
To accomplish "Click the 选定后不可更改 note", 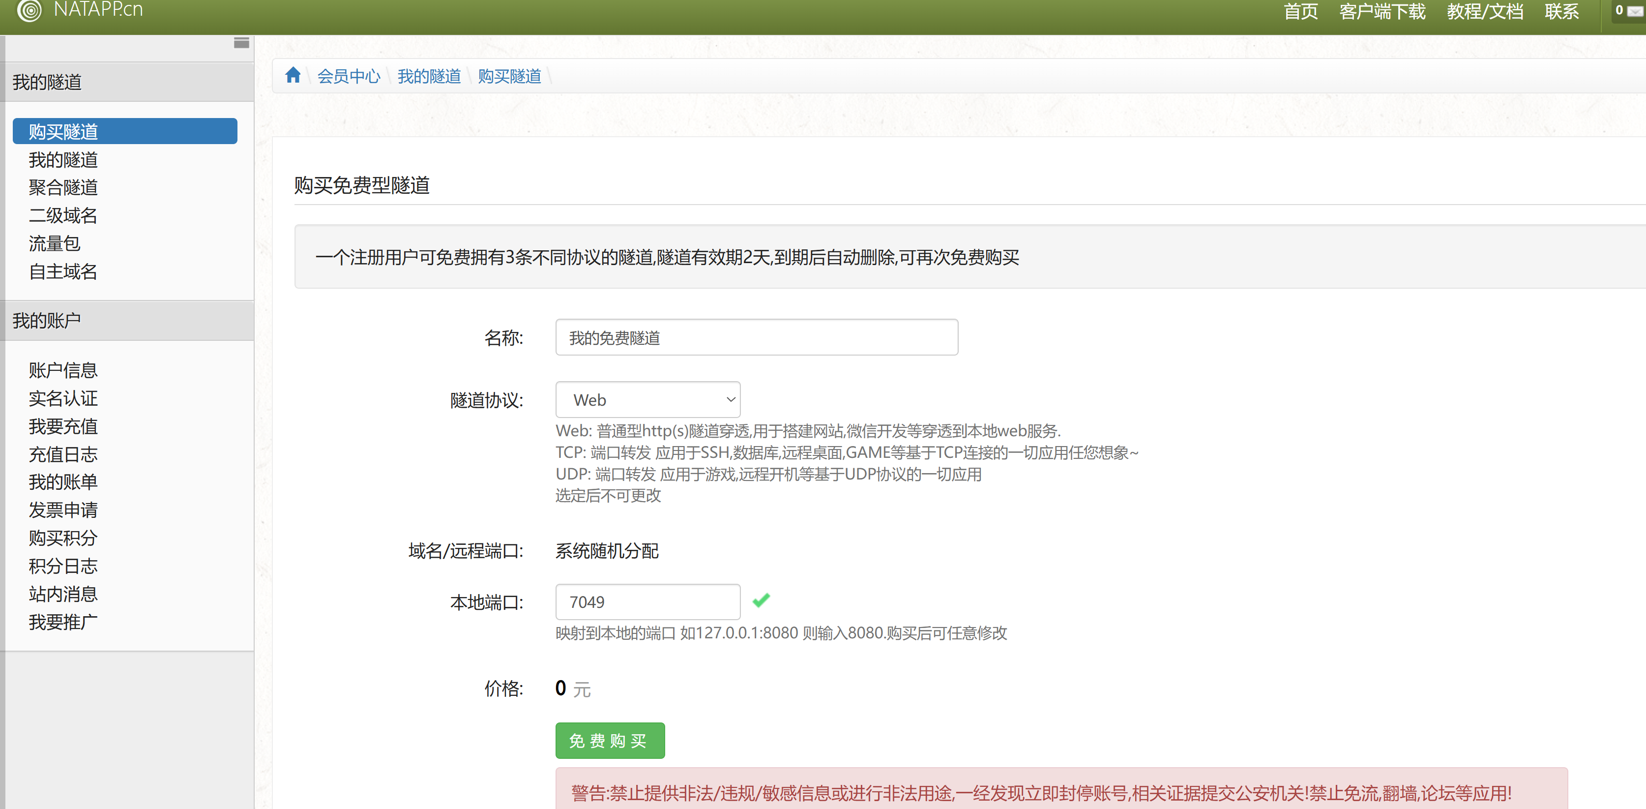I will (x=608, y=496).
